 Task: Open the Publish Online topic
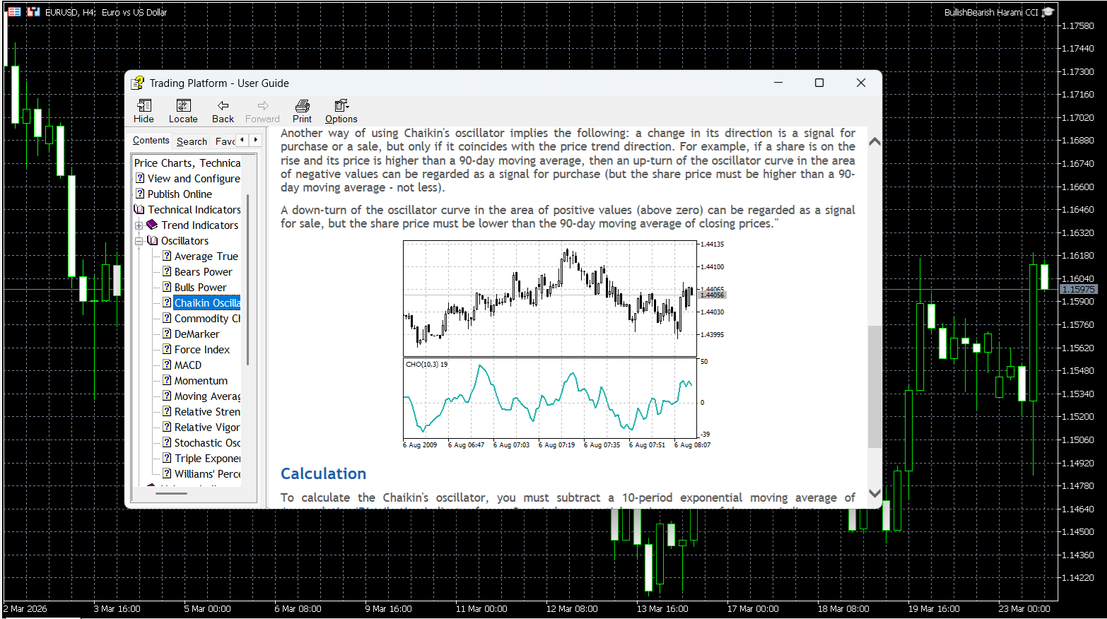[x=174, y=194]
